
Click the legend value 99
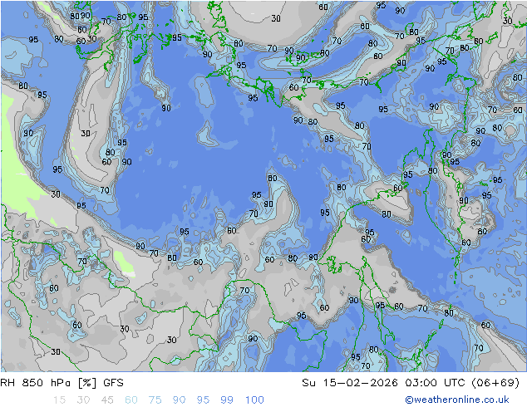227,400
